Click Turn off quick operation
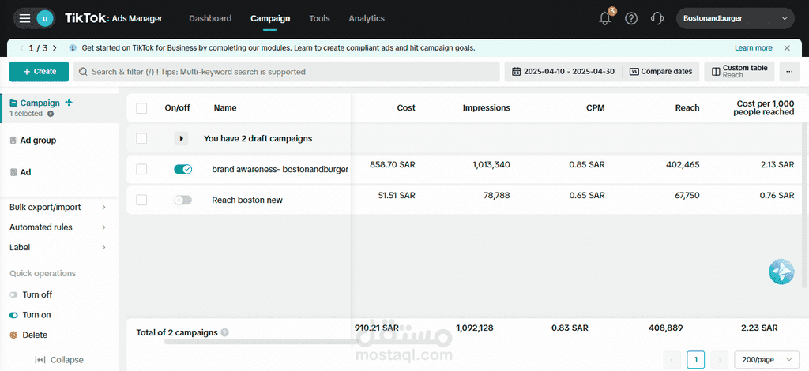Viewport: 809px width, 371px height. (x=31, y=294)
